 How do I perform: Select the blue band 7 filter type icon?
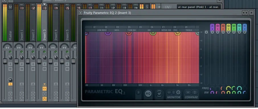click(x=245, y=26)
